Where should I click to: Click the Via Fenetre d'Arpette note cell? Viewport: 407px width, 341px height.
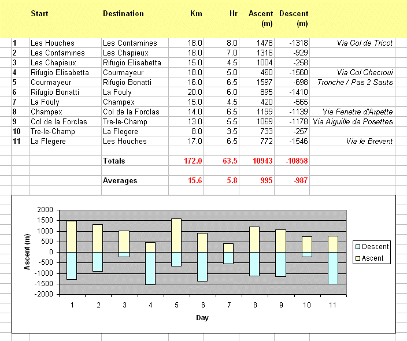pyautogui.click(x=357, y=112)
